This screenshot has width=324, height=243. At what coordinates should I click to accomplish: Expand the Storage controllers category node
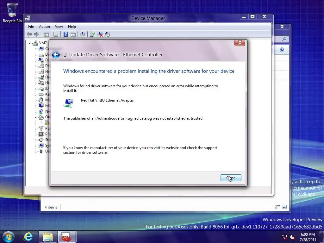coord(35,140)
